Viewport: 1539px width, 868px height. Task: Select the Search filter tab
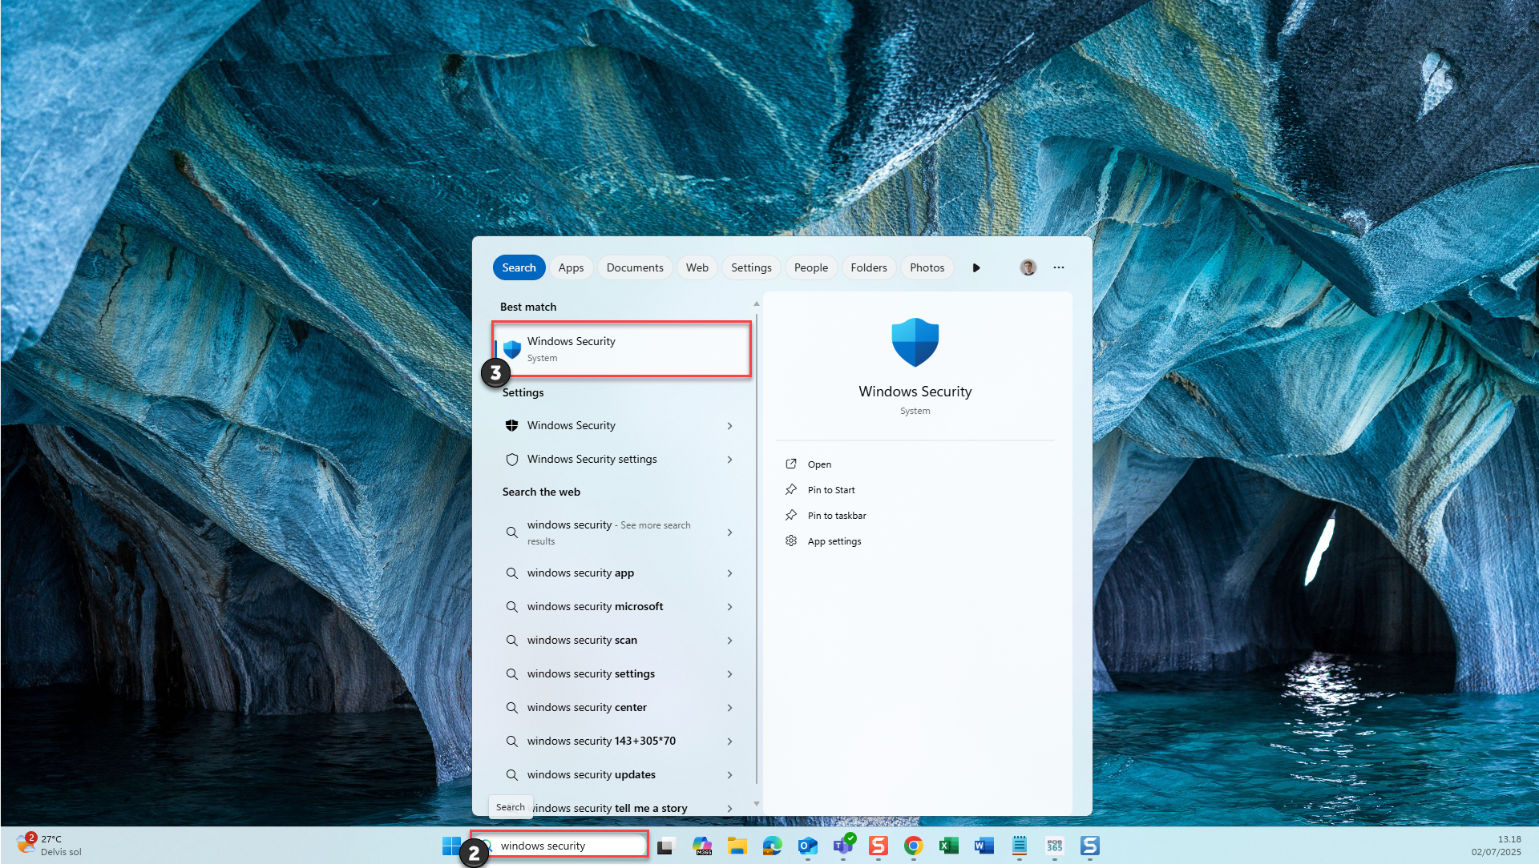[519, 267]
